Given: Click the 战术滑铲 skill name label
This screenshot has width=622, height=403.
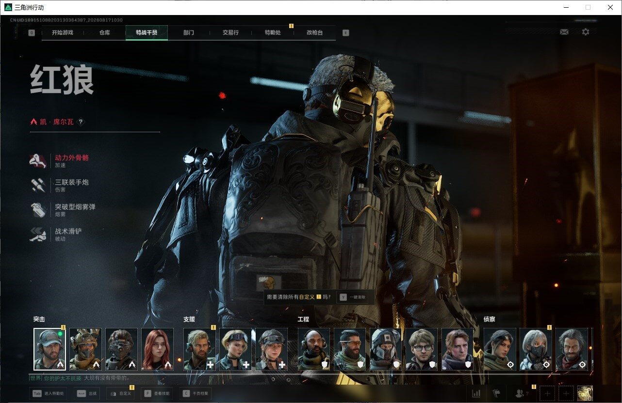Looking at the screenshot, I should click(68, 231).
